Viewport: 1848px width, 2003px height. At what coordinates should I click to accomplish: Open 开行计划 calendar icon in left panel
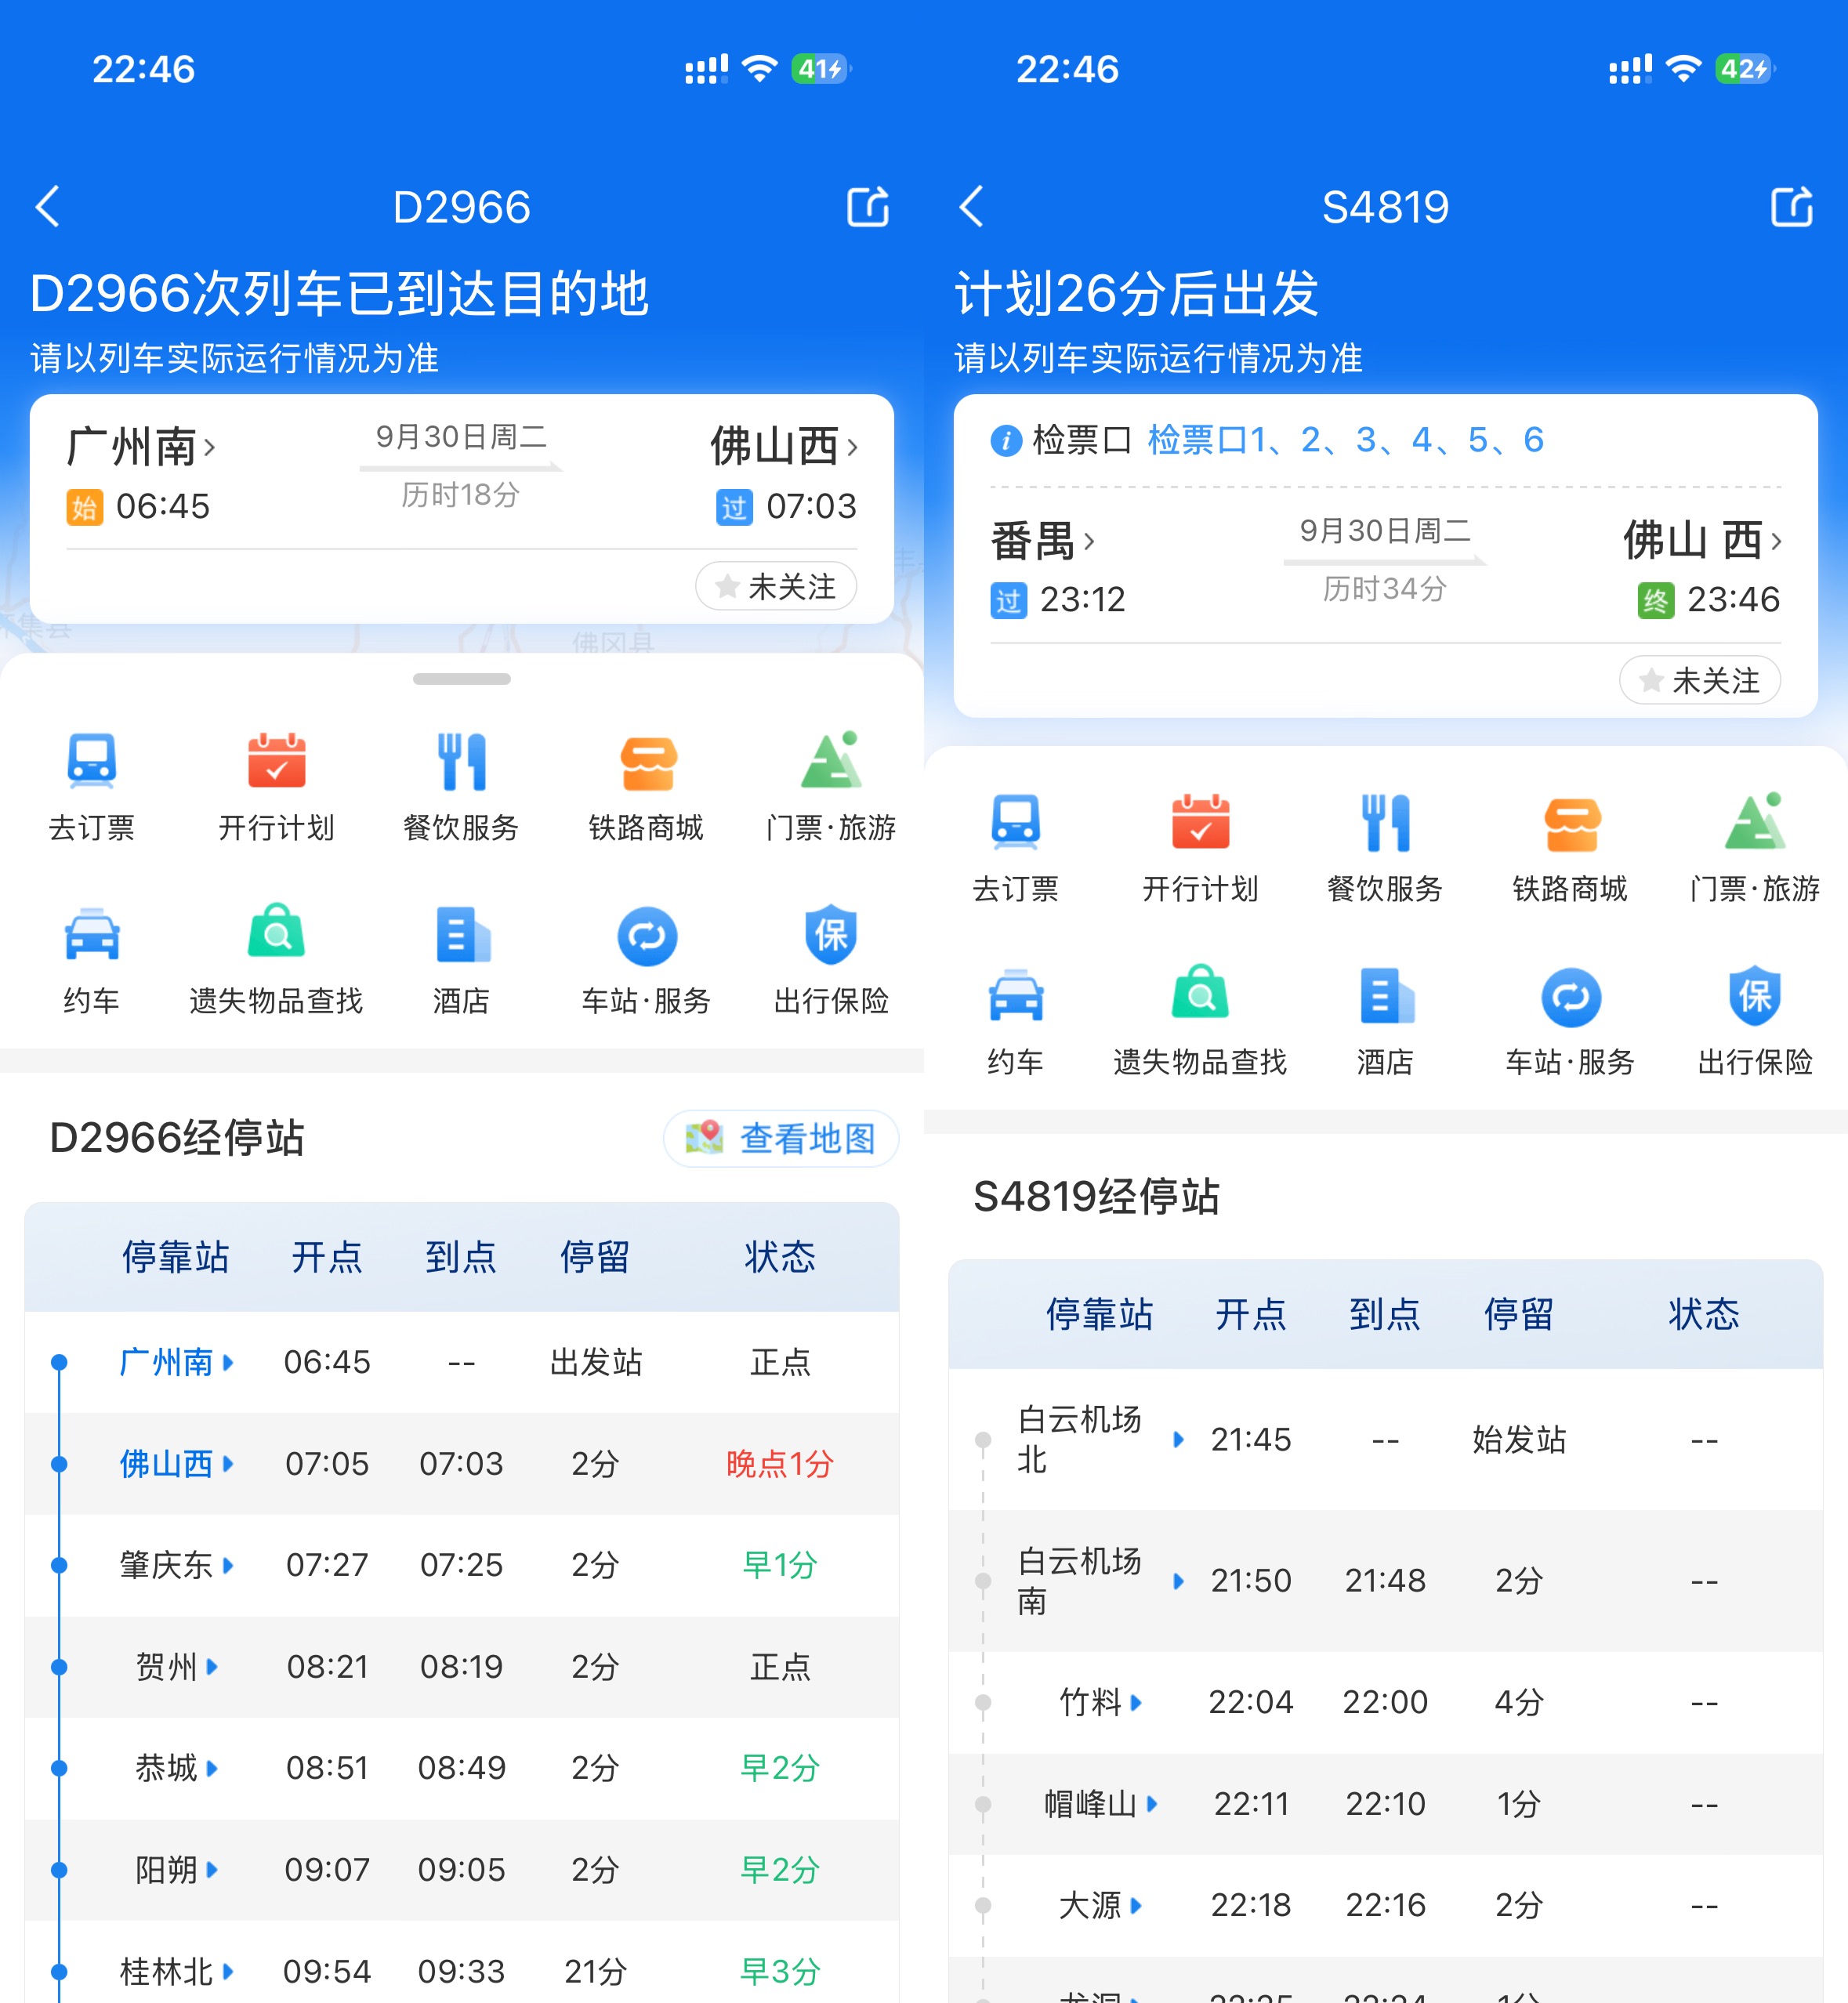pyautogui.click(x=276, y=762)
